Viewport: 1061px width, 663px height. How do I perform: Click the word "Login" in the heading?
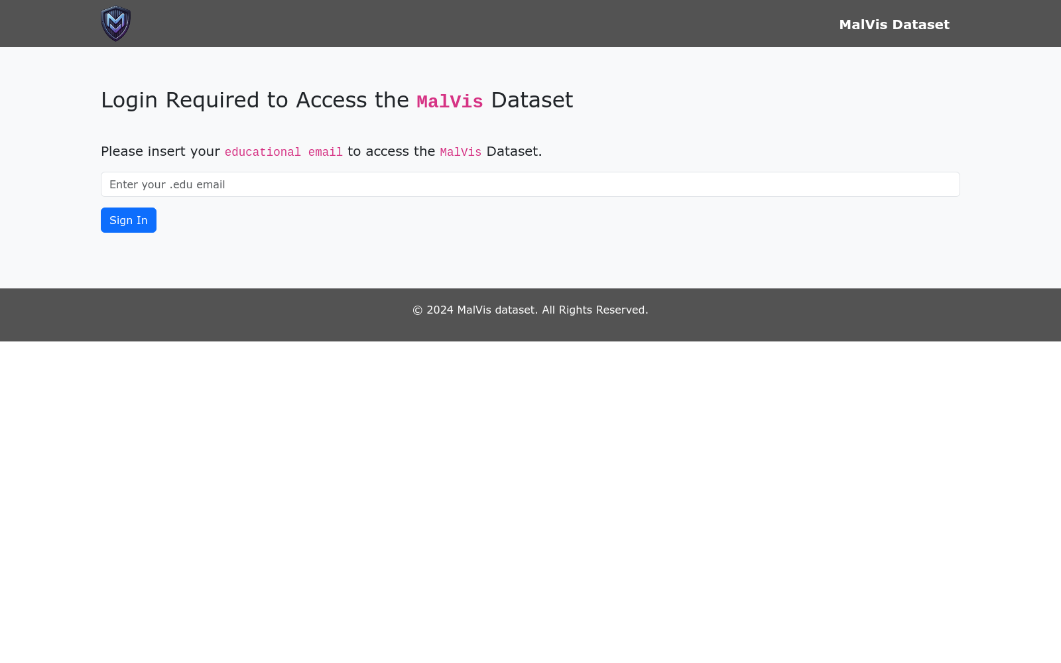coord(129,100)
